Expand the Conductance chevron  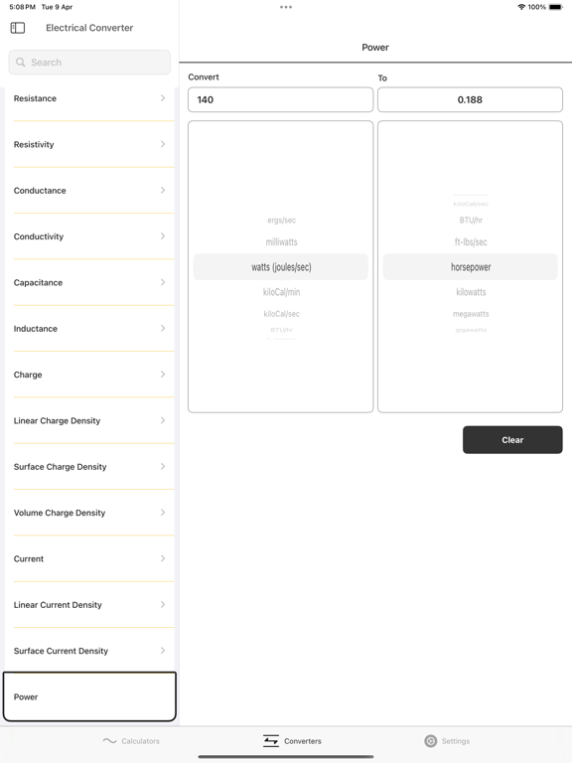(163, 191)
